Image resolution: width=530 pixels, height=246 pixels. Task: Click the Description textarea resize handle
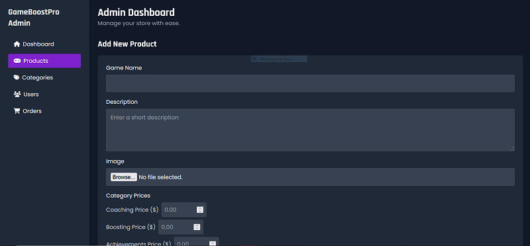[x=511, y=148]
